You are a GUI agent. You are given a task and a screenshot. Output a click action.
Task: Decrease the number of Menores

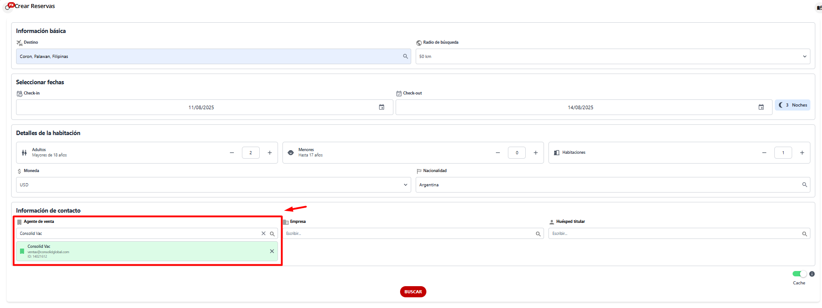pyautogui.click(x=498, y=153)
